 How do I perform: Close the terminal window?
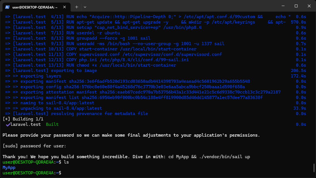click(309, 6)
